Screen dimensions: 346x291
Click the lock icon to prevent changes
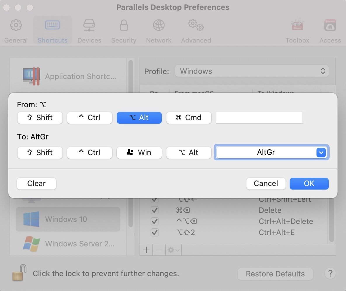[20, 273]
